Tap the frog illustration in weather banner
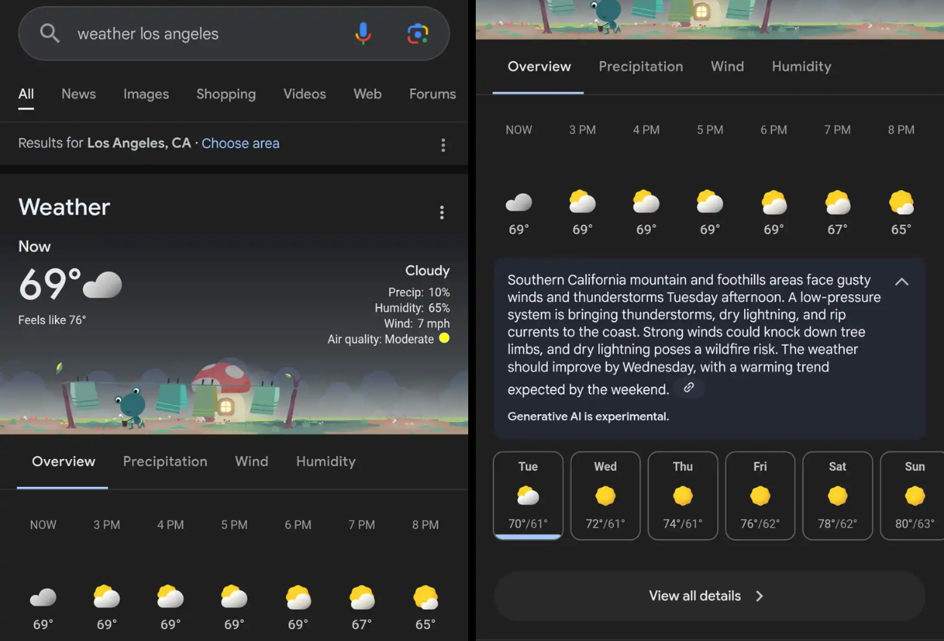Viewport: 944px width, 641px height. coord(132,408)
